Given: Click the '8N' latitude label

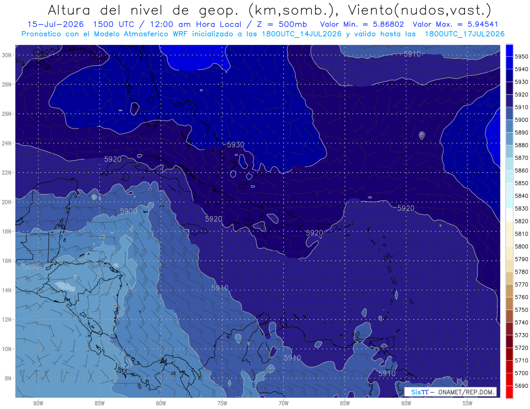Looking at the screenshot, I should (x=8, y=379).
